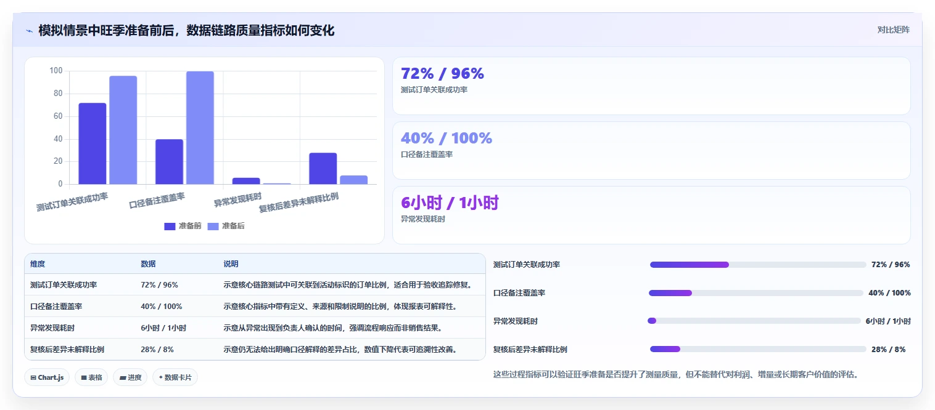Select the 测试订单关联成功率 table cell
Image resolution: width=935 pixels, height=410 pixels.
coord(64,285)
